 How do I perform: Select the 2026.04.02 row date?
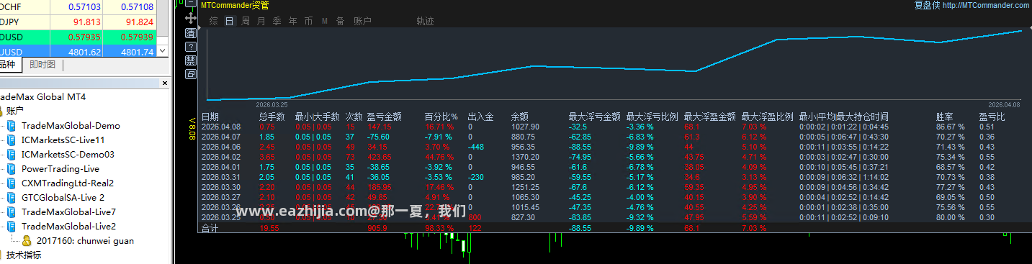click(x=222, y=157)
